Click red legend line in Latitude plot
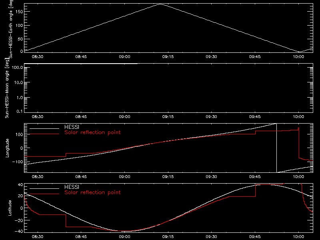Image resolution: width=320 pixels, height=240 pixels. point(44,194)
